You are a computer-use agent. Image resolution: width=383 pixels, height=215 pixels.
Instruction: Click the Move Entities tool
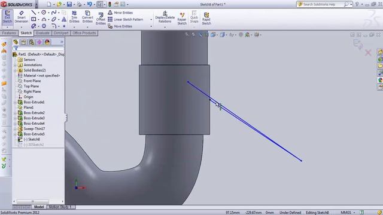(x=120, y=26)
